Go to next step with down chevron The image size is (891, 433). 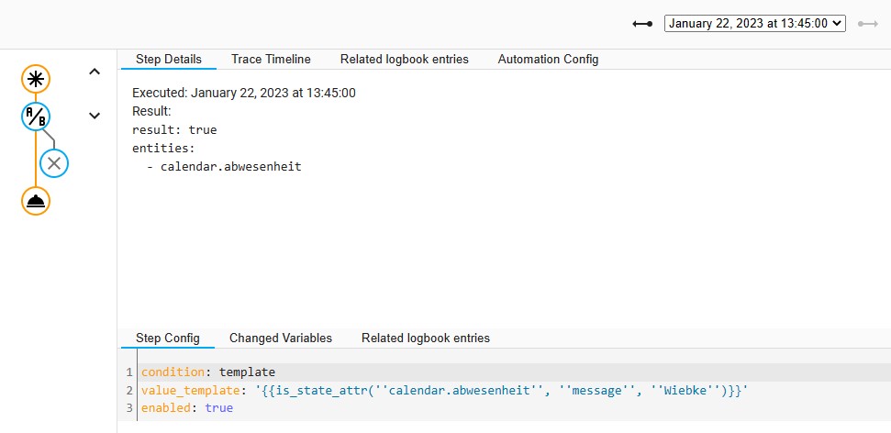click(x=95, y=116)
